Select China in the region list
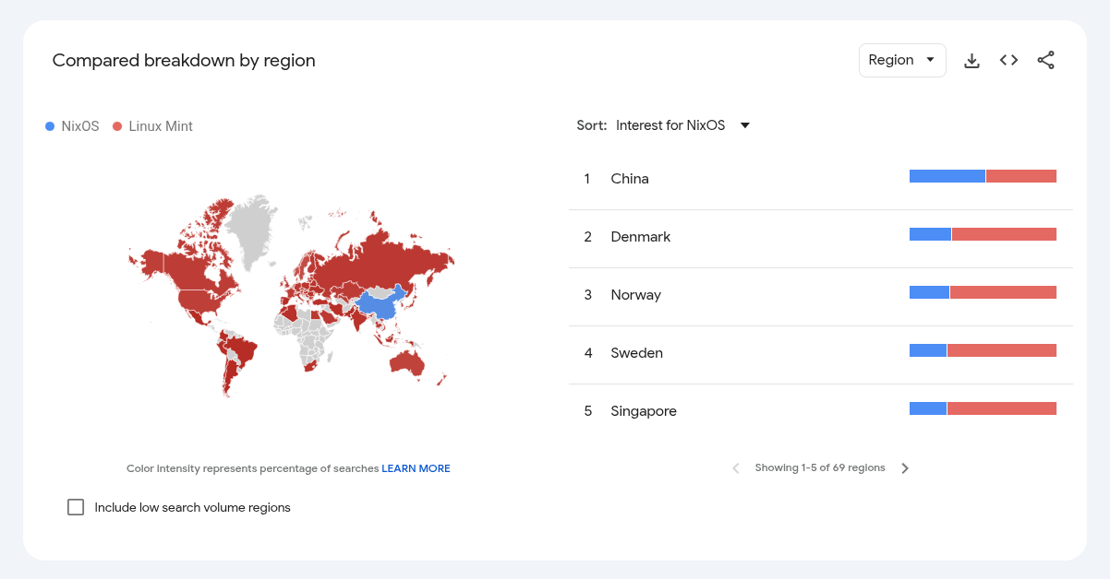The height and width of the screenshot is (579, 1110). pyautogui.click(x=630, y=179)
